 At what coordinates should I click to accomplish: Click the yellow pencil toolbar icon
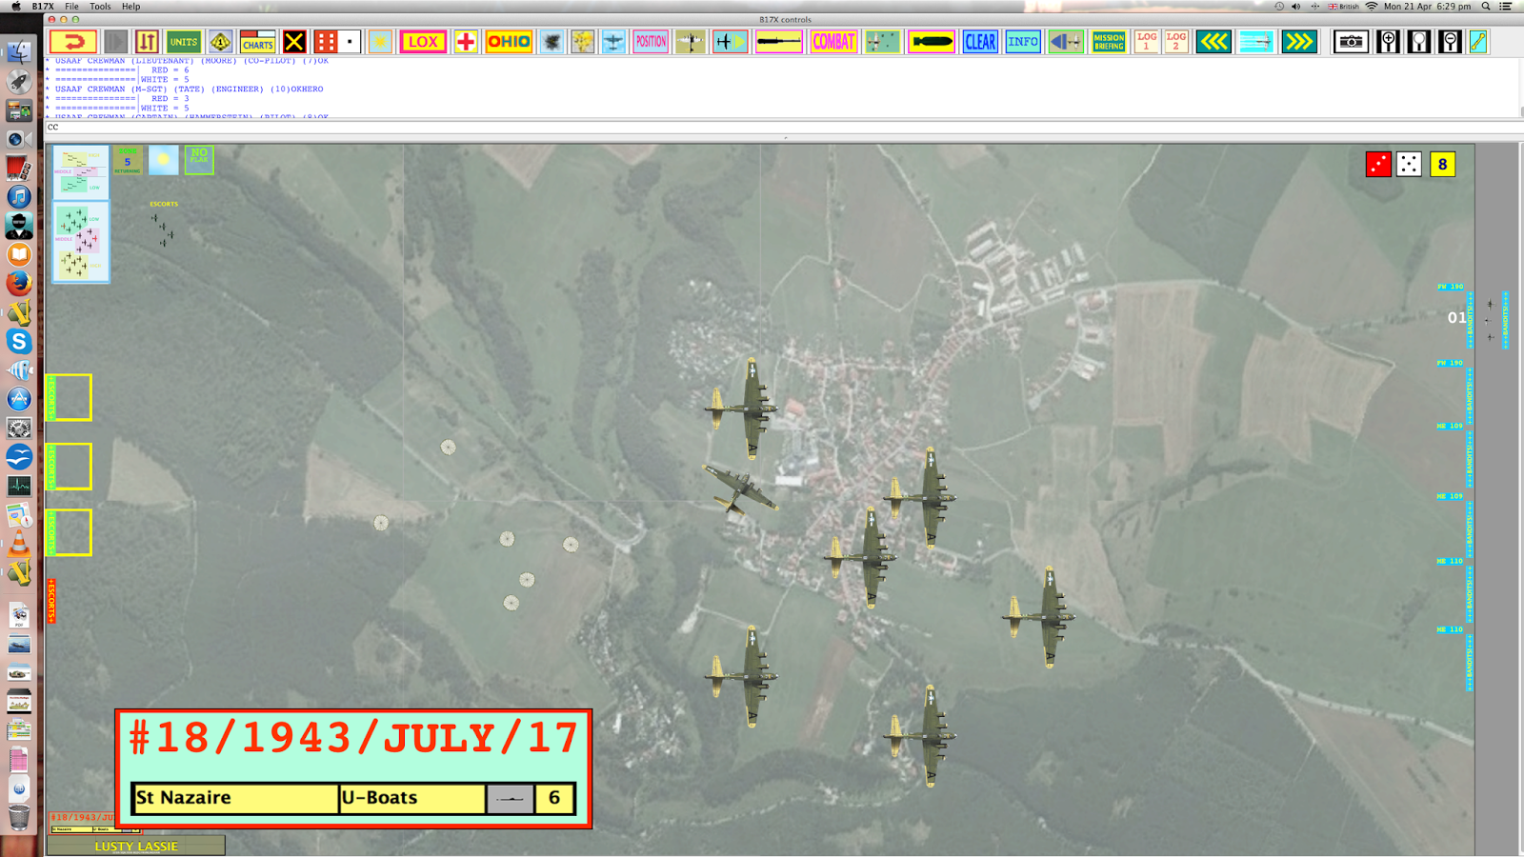1478,42
